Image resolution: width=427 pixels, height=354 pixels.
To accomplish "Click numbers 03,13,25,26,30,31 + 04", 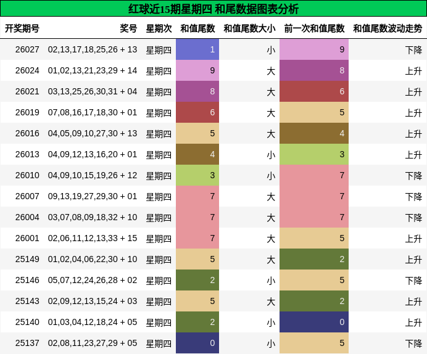I will pyautogui.click(x=93, y=91).
